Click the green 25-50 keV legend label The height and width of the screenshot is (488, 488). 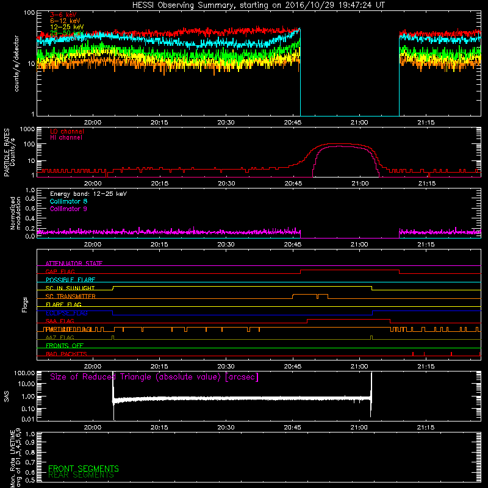click(67, 33)
